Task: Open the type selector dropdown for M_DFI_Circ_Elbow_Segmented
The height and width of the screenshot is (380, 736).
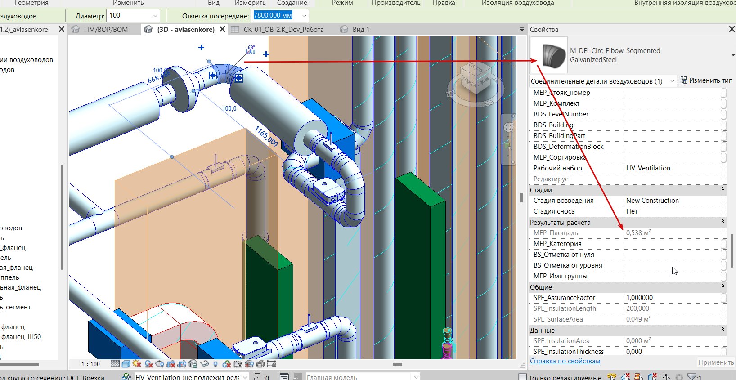Action: coord(733,55)
